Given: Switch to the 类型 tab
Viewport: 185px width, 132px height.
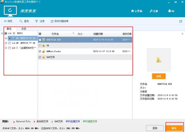Looking at the screenshot, I should 24,29.
